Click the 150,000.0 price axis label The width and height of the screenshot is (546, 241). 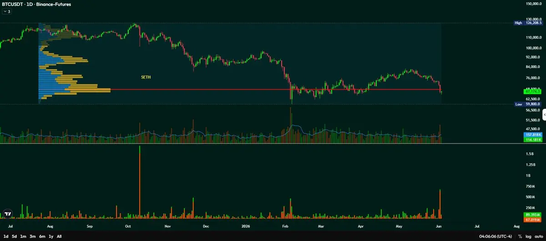[x=533, y=4]
